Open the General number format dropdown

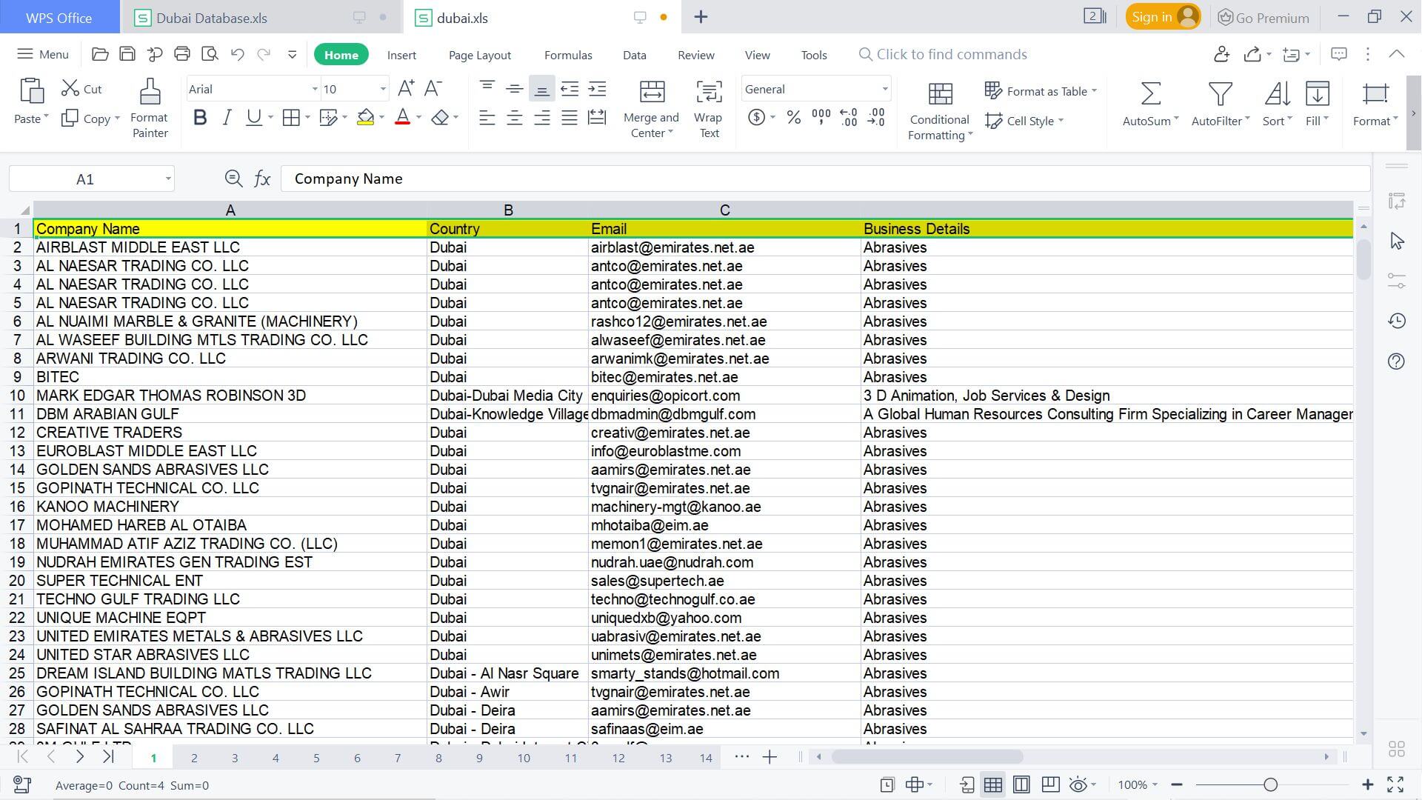point(885,89)
